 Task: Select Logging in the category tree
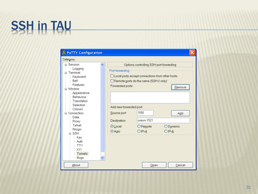[x=78, y=69]
